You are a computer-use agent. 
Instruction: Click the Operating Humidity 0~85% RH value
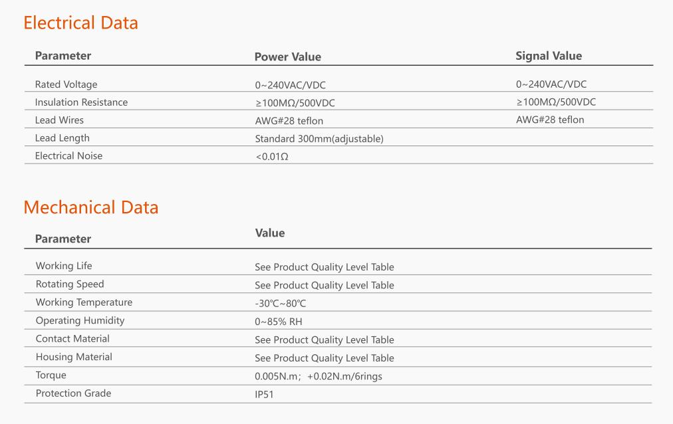279,322
